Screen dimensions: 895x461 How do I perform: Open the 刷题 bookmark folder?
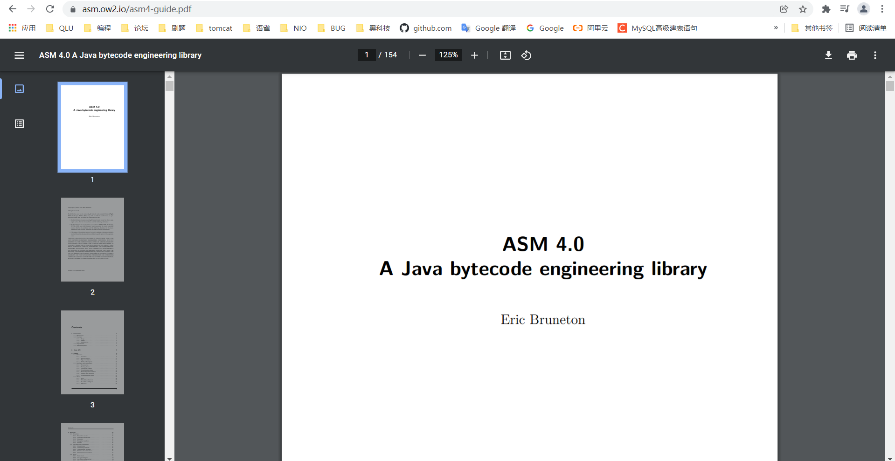click(x=172, y=28)
